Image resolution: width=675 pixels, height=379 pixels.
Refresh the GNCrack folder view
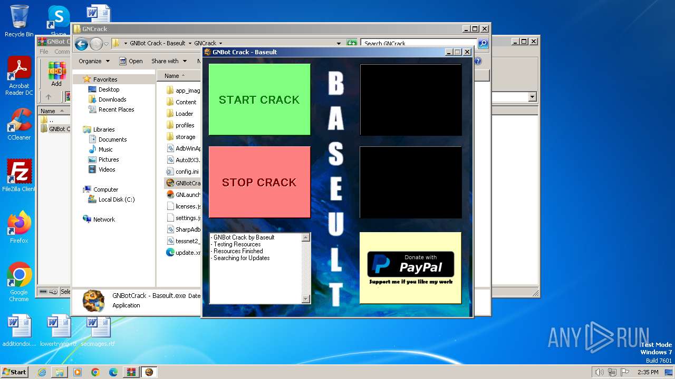point(352,43)
